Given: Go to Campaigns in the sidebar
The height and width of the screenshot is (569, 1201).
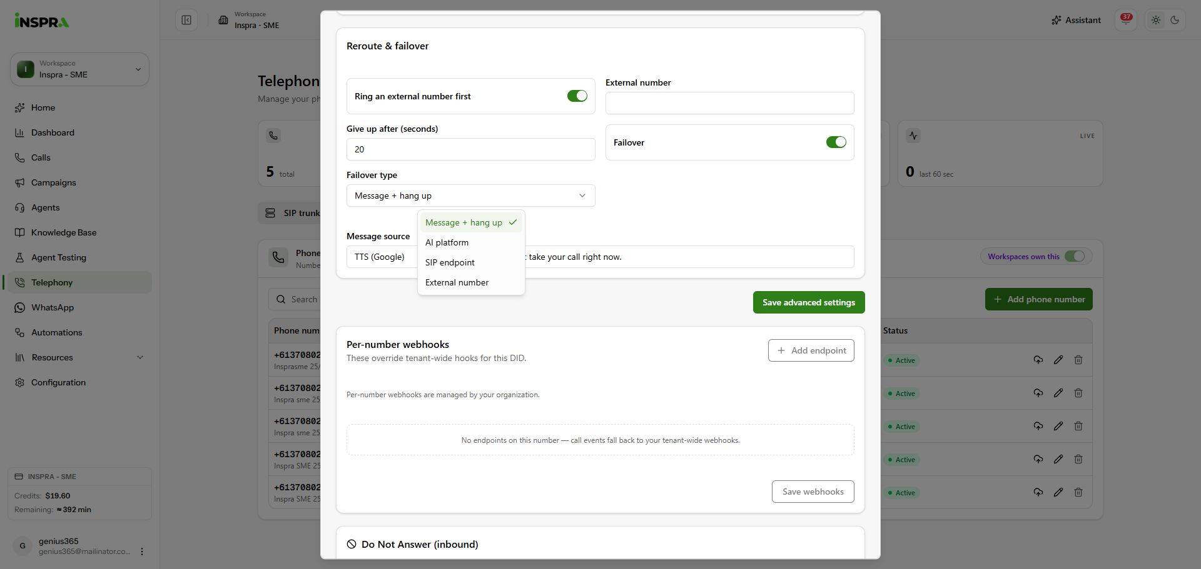Looking at the screenshot, I should point(79,182).
